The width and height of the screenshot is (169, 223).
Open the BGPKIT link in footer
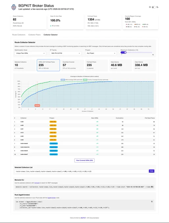(x=83, y=218)
